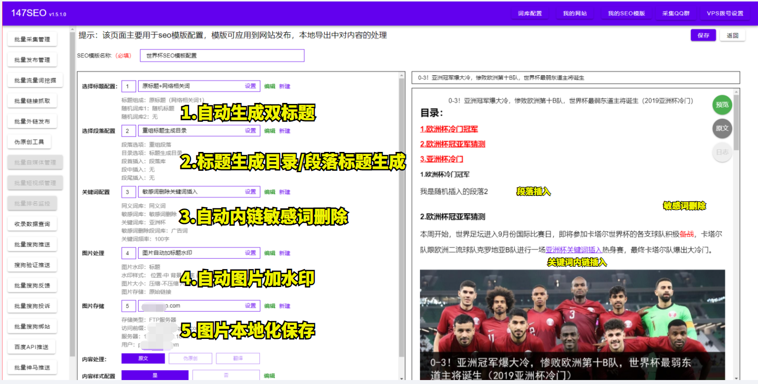
Task: Open 百度API推送 from the sidebar
Action: (32, 347)
